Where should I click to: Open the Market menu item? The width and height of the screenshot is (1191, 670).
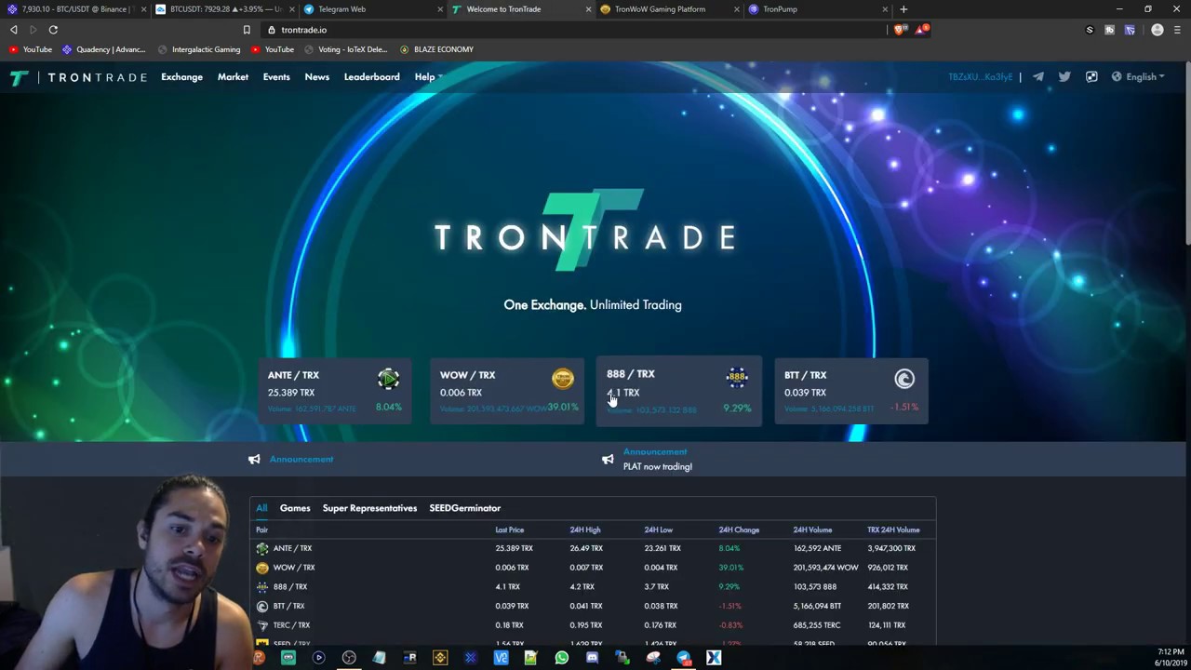pos(233,77)
